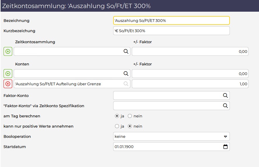The width and height of the screenshot is (259, 167).
Task: Add a new Zeitkontosammlung row with plus icon
Action: 8,51
